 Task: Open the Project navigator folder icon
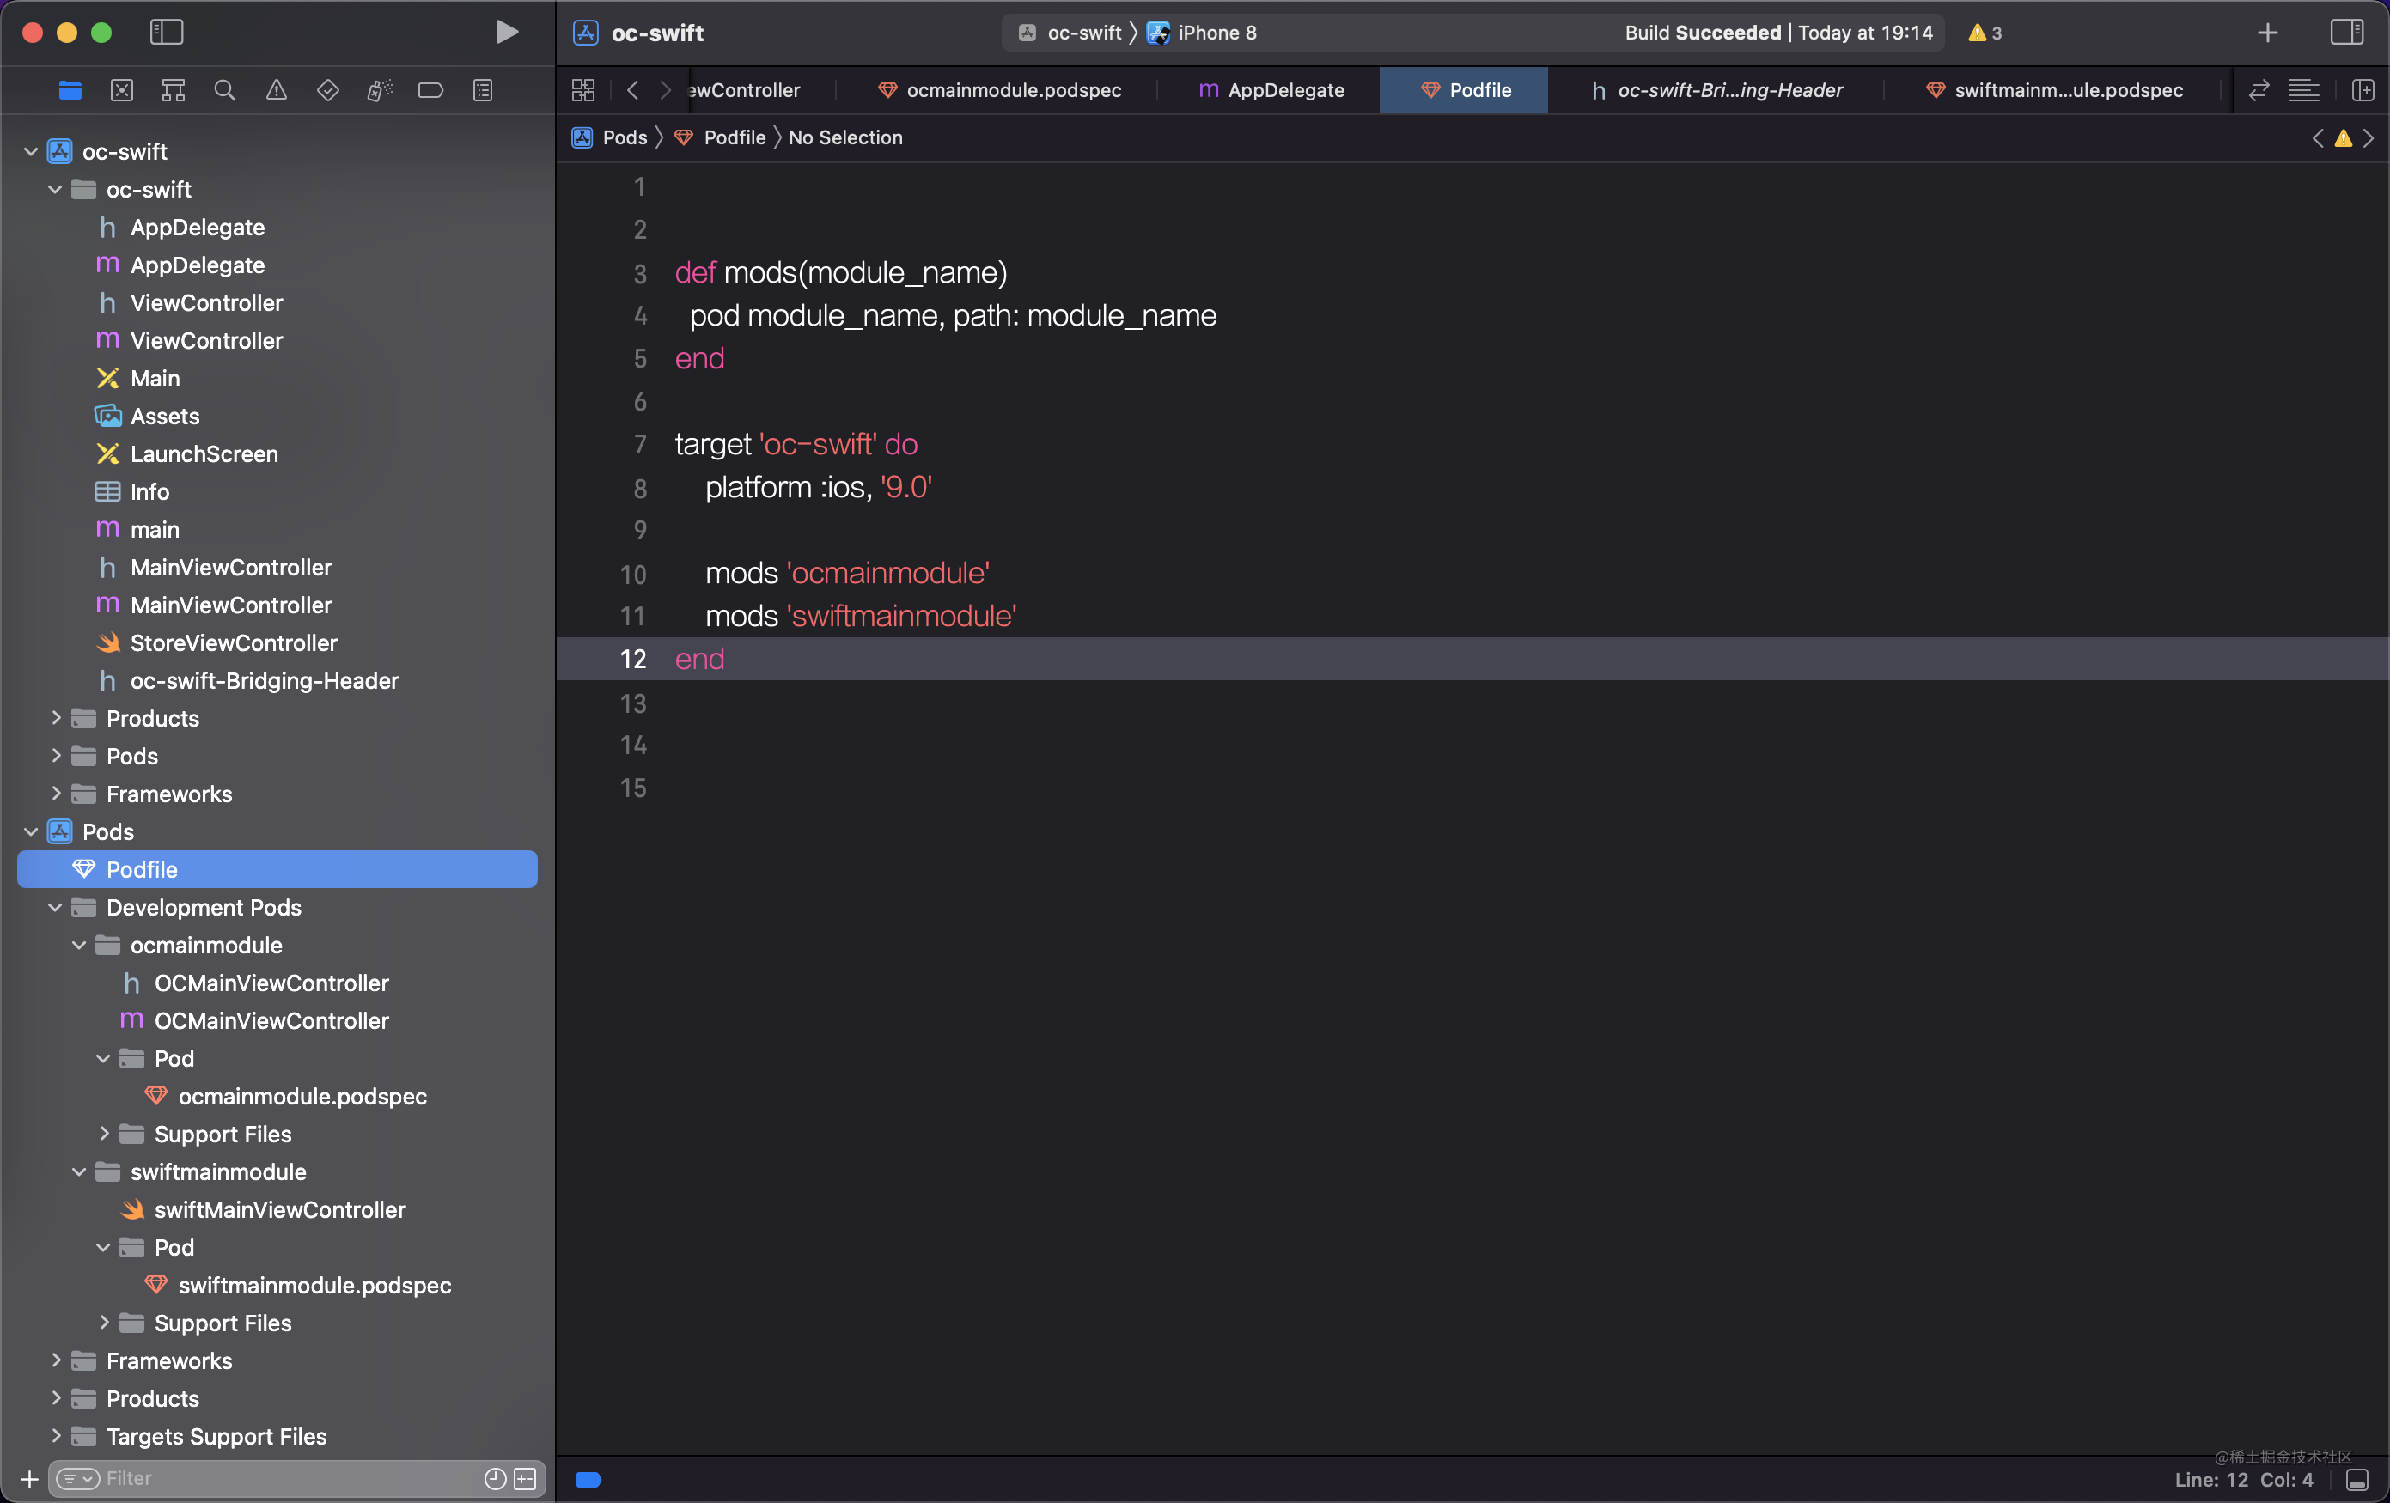pyautogui.click(x=70, y=90)
